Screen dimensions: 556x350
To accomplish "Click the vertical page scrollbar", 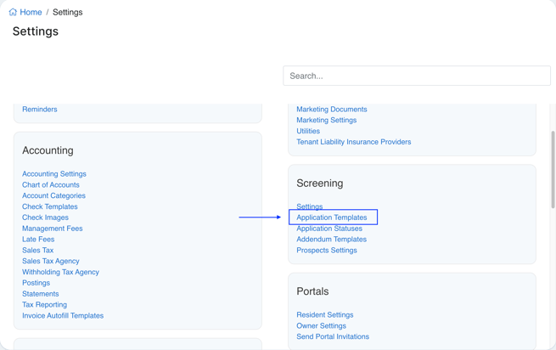I will (553, 170).
